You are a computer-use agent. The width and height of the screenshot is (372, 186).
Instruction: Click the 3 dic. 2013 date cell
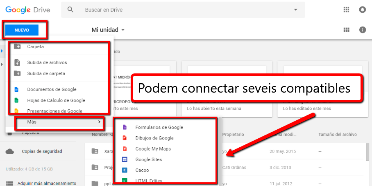point(281,167)
